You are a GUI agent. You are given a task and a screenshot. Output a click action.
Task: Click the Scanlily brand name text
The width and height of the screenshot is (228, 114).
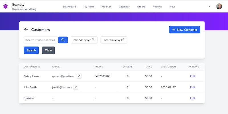(x=18, y=4)
